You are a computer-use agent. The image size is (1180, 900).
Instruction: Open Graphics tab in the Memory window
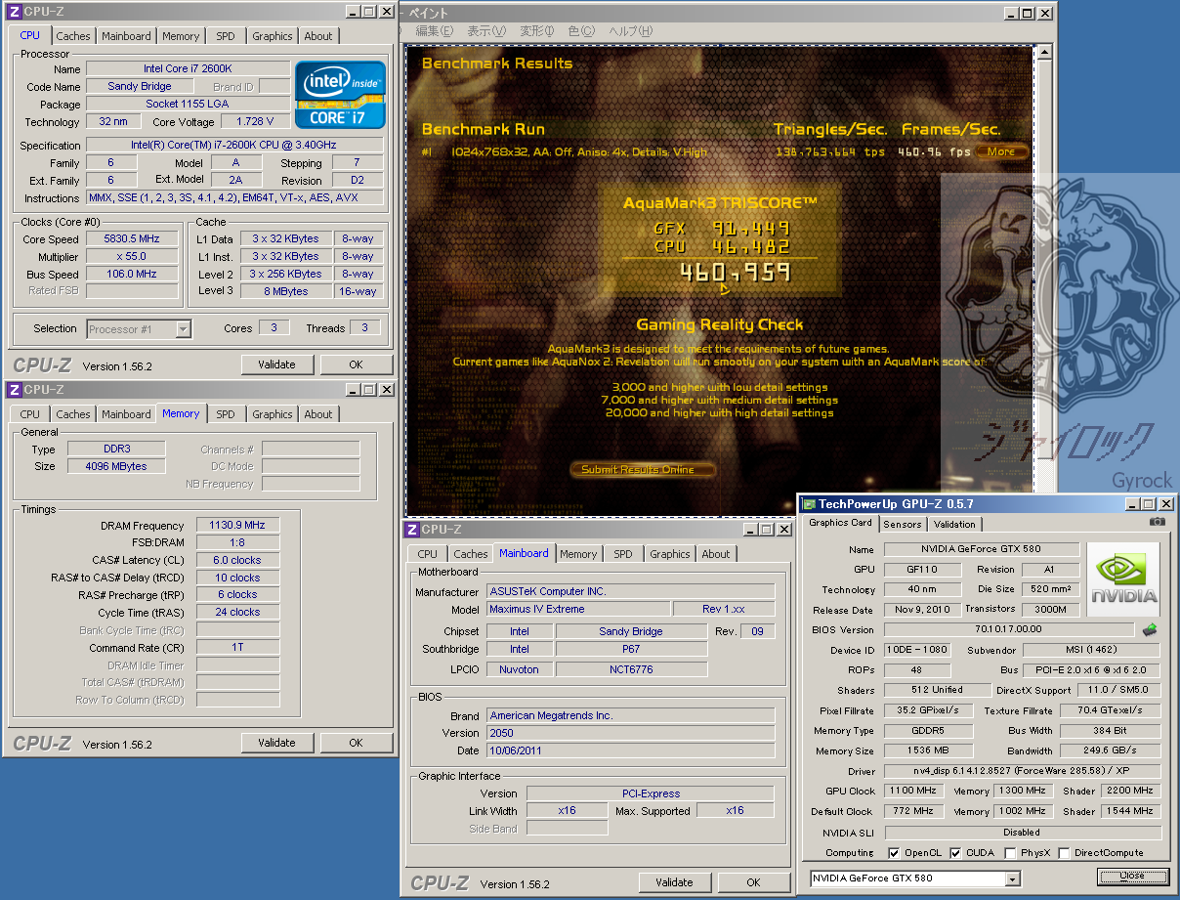(273, 414)
